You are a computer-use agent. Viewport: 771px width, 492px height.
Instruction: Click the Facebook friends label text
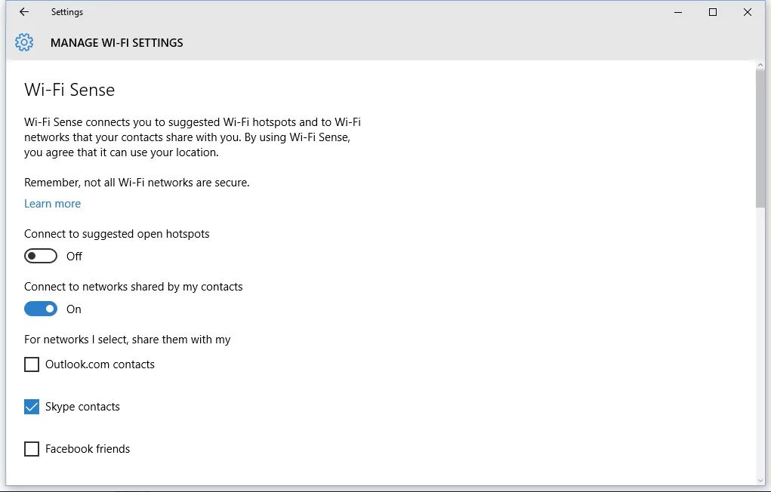pos(88,449)
